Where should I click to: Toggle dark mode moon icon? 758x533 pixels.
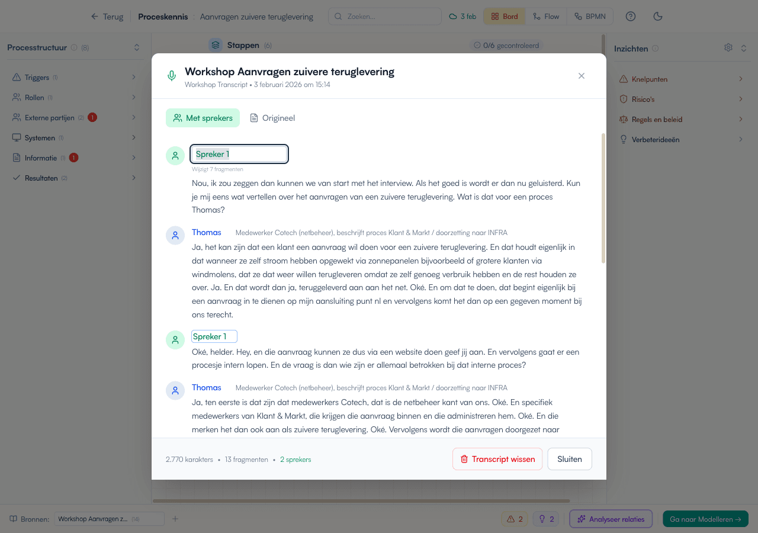click(x=657, y=17)
